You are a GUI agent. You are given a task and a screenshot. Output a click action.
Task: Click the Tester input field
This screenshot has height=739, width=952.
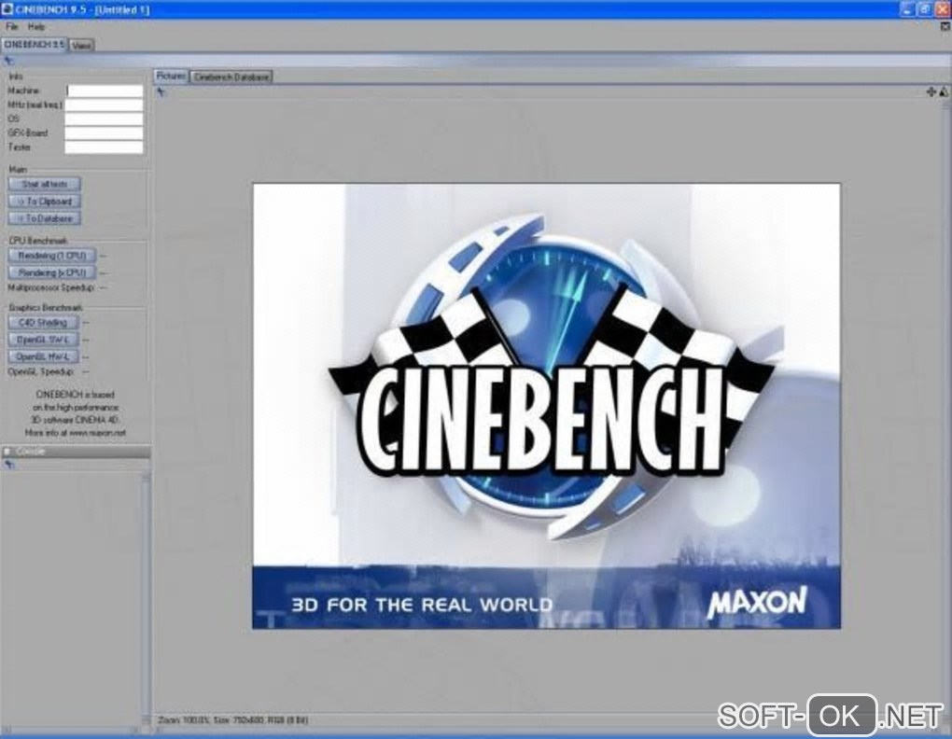coord(105,146)
